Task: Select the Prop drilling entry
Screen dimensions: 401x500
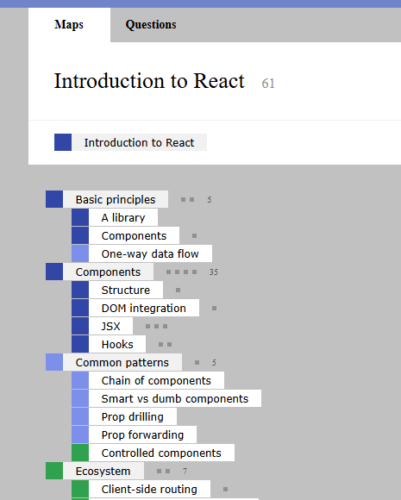Action: pos(133,416)
